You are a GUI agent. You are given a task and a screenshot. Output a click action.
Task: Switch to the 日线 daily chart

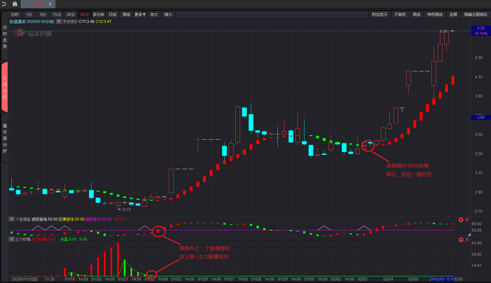pos(112,15)
